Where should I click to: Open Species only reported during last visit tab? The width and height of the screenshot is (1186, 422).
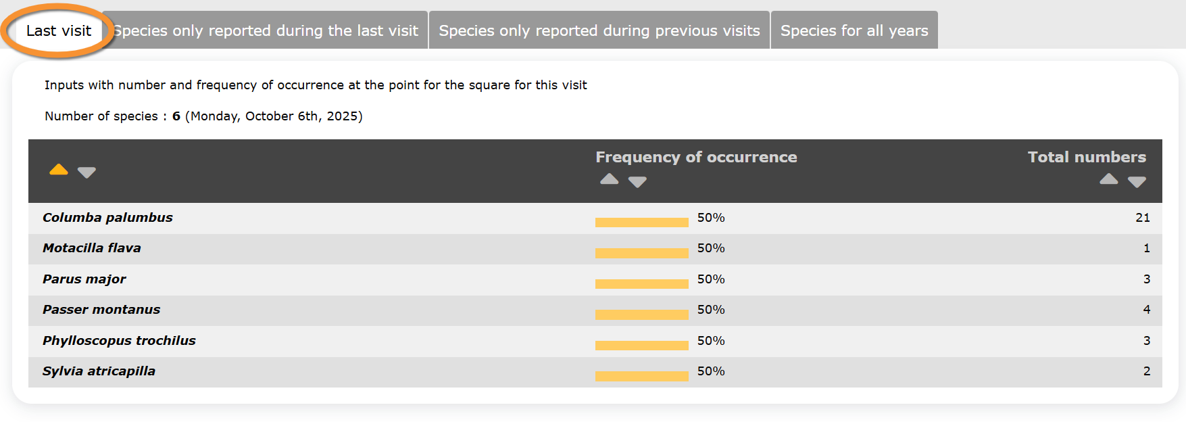click(266, 30)
